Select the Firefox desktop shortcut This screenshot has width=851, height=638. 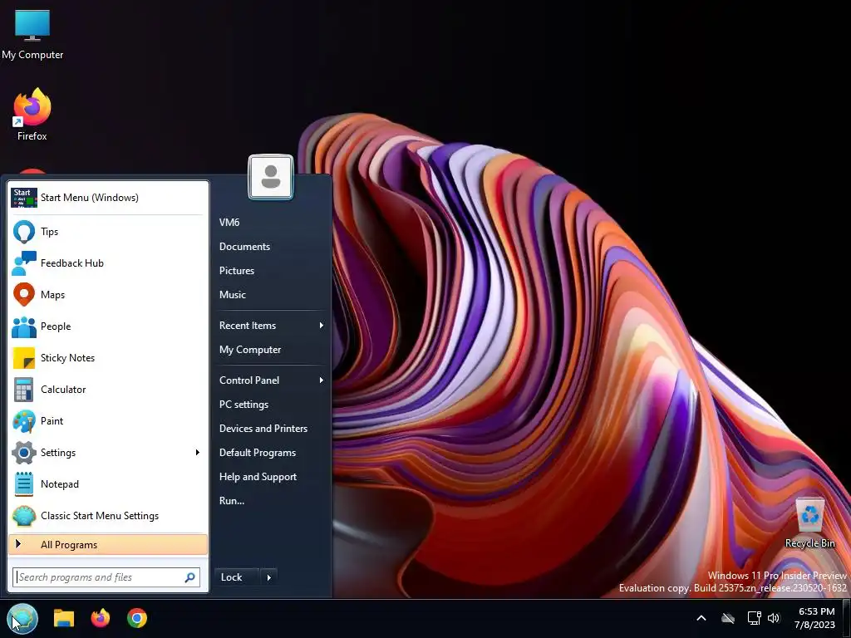(32, 115)
